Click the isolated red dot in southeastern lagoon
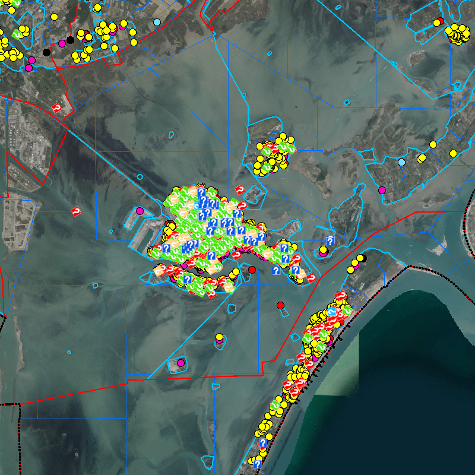The width and height of the screenshot is (475, 475). pyautogui.click(x=281, y=305)
